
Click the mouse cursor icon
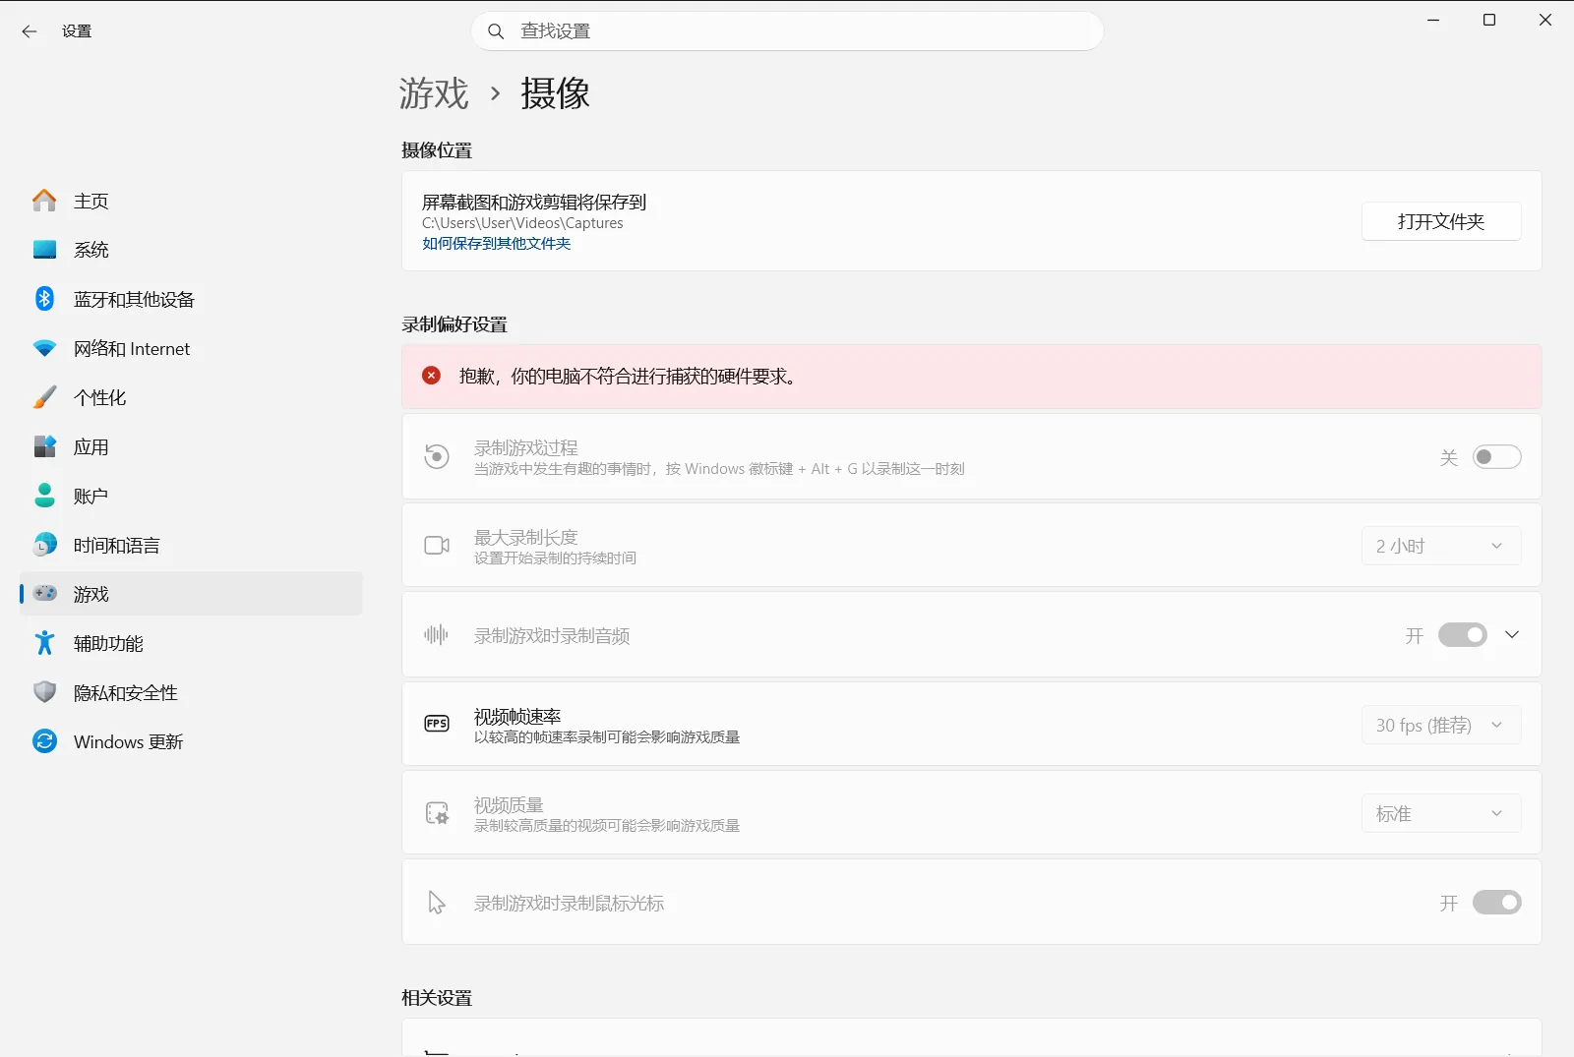437,903
